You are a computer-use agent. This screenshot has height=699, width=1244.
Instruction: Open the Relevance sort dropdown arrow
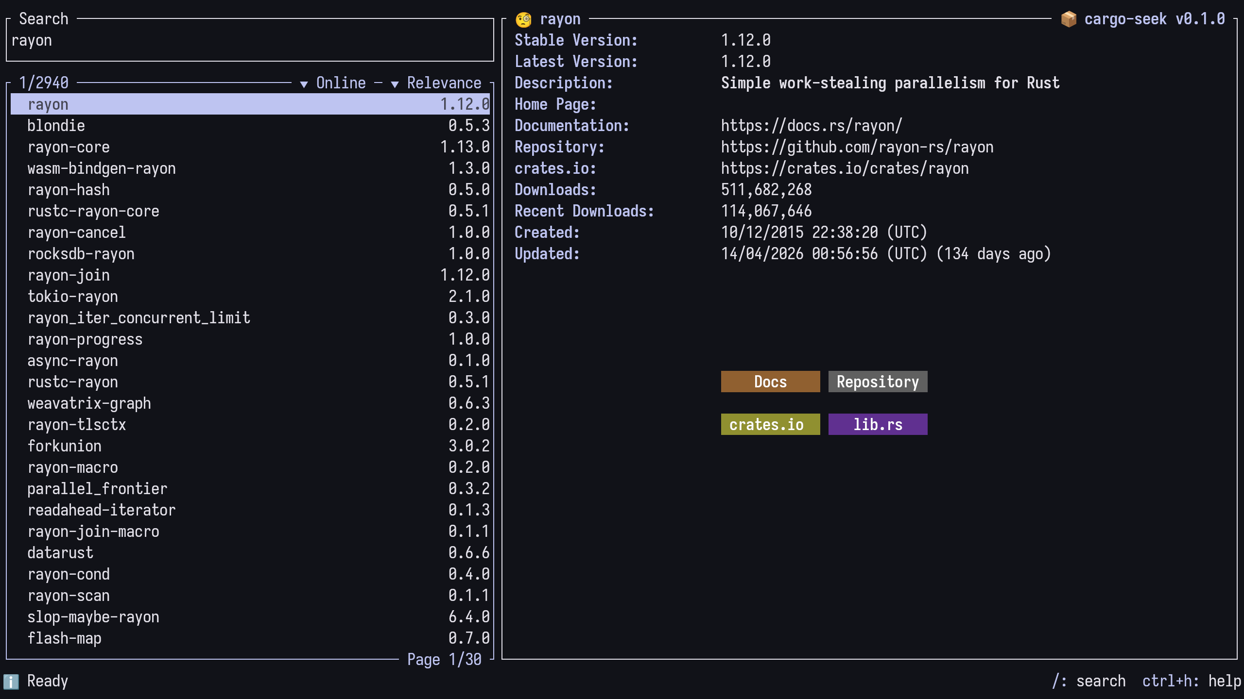(395, 84)
